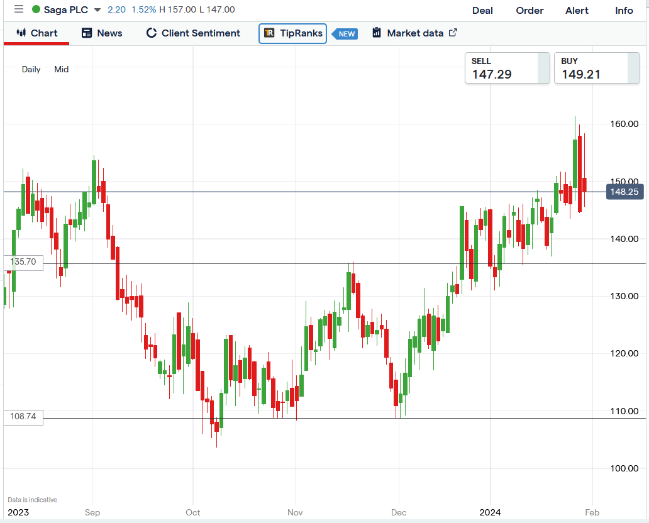Click the 148.25 current price marker
This screenshot has height=523, width=649.
[624, 192]
